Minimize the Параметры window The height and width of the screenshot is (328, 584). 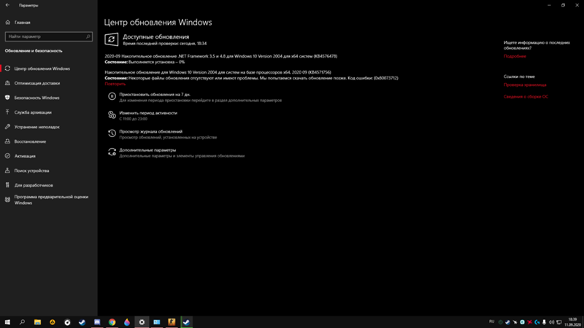(549, 5)
